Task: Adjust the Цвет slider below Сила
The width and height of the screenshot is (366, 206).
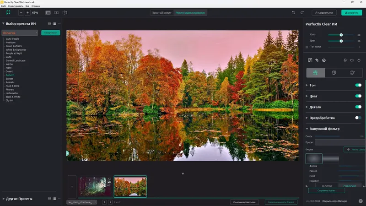Action: coord(341,41)
